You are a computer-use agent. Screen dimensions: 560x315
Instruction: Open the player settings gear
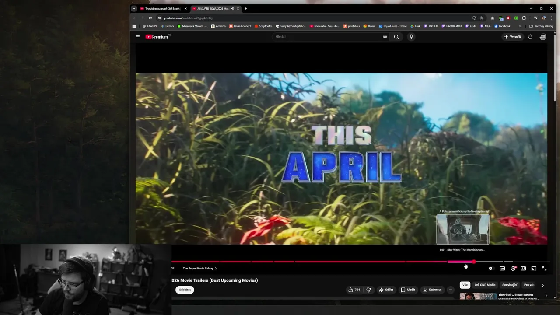(x=513, y=269)
